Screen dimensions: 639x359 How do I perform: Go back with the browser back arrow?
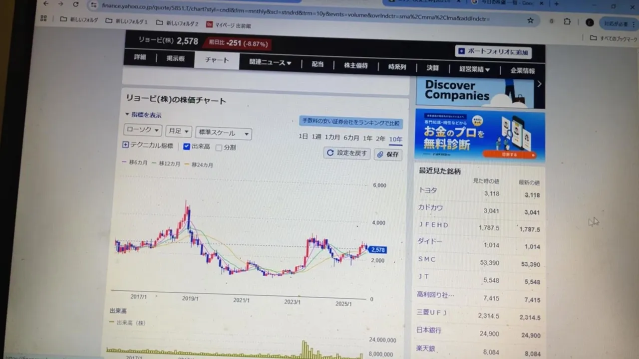click(x=46, y=3)
